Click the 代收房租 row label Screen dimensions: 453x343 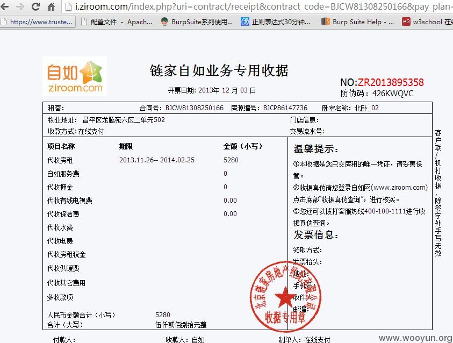click(60, 160)
